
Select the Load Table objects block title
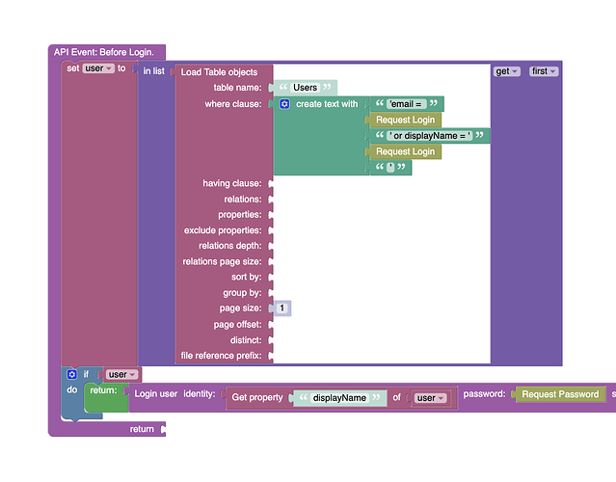click(219, 71)
